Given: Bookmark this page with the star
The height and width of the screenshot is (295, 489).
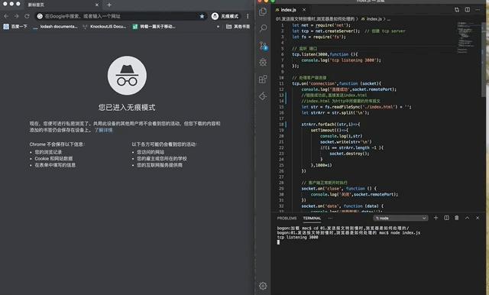Looking at the screenshot, I should (x=202, y=16).
